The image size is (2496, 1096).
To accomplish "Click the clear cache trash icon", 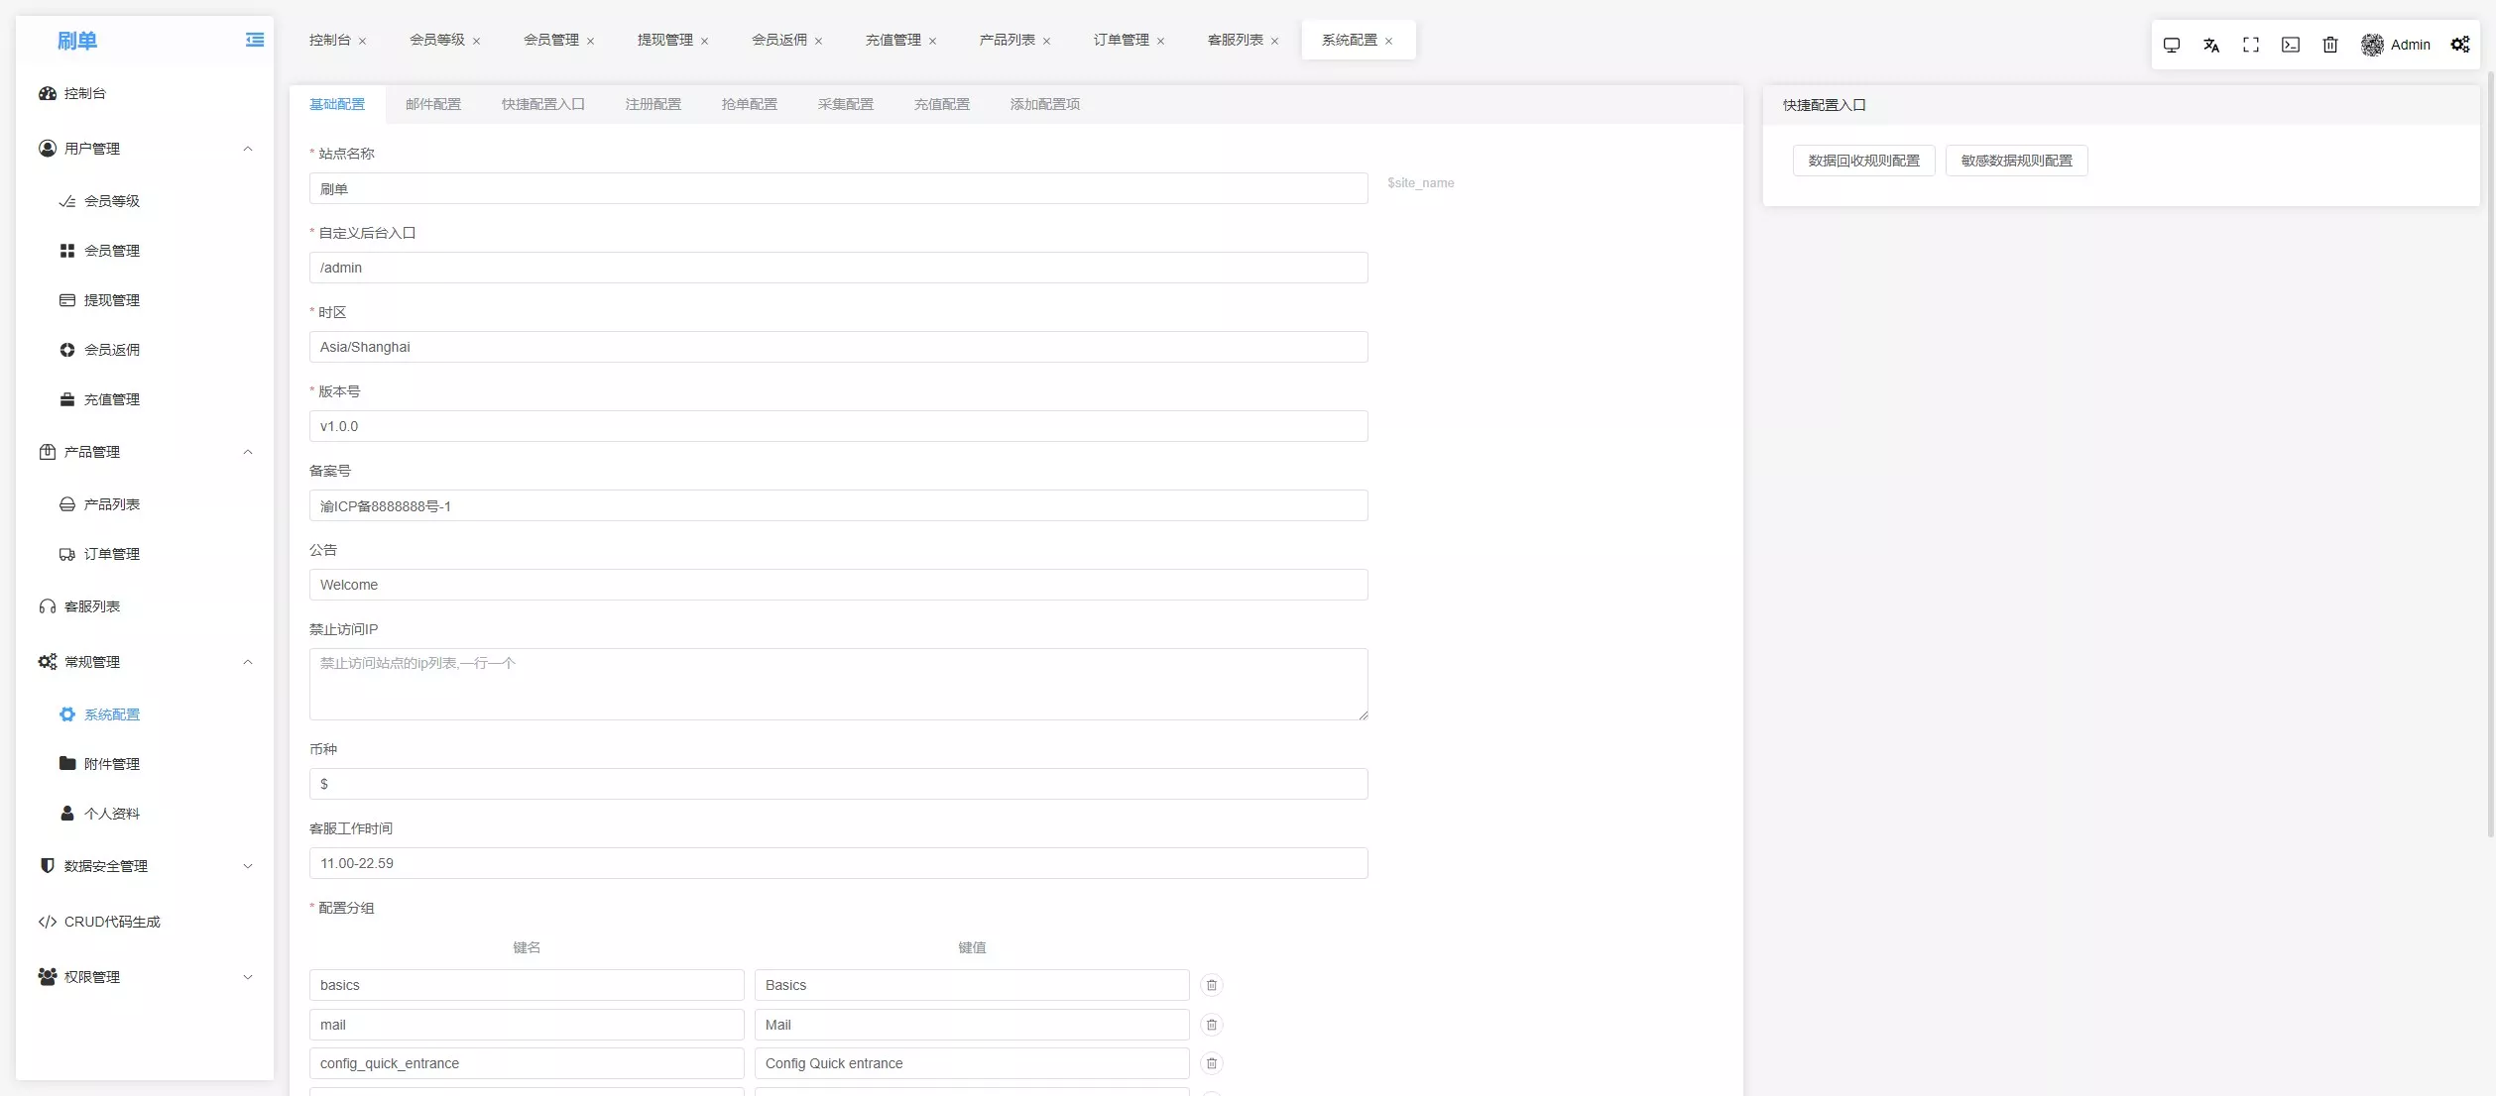I will pyautogui.click(x=2329, y=45).
